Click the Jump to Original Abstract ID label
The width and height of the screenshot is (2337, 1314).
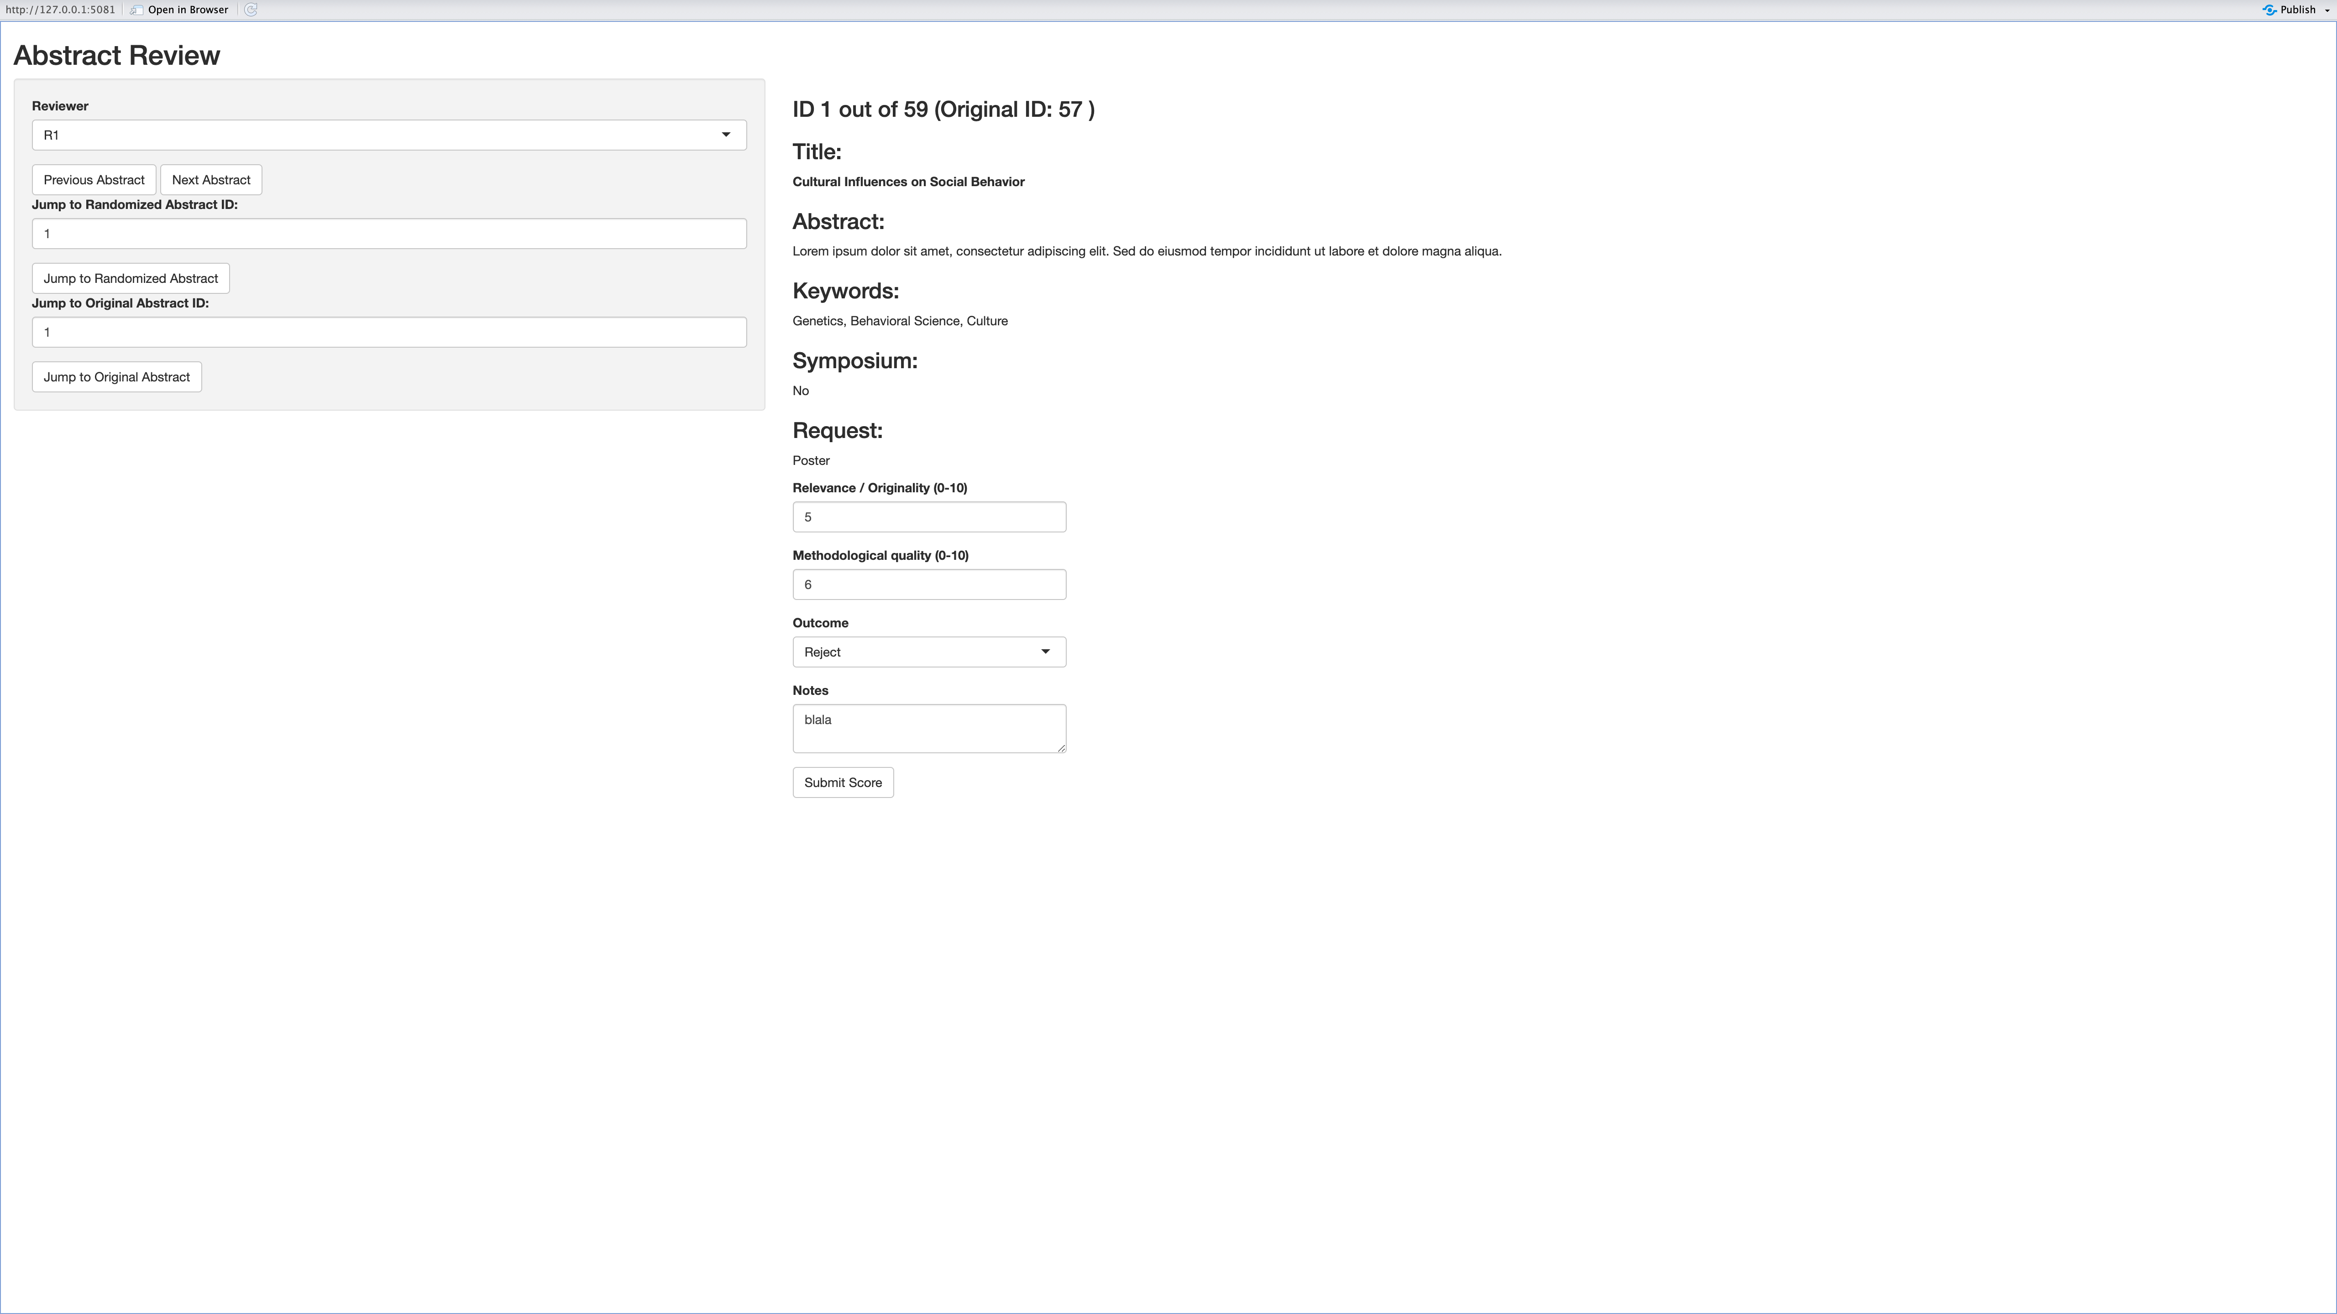(120, 303)
